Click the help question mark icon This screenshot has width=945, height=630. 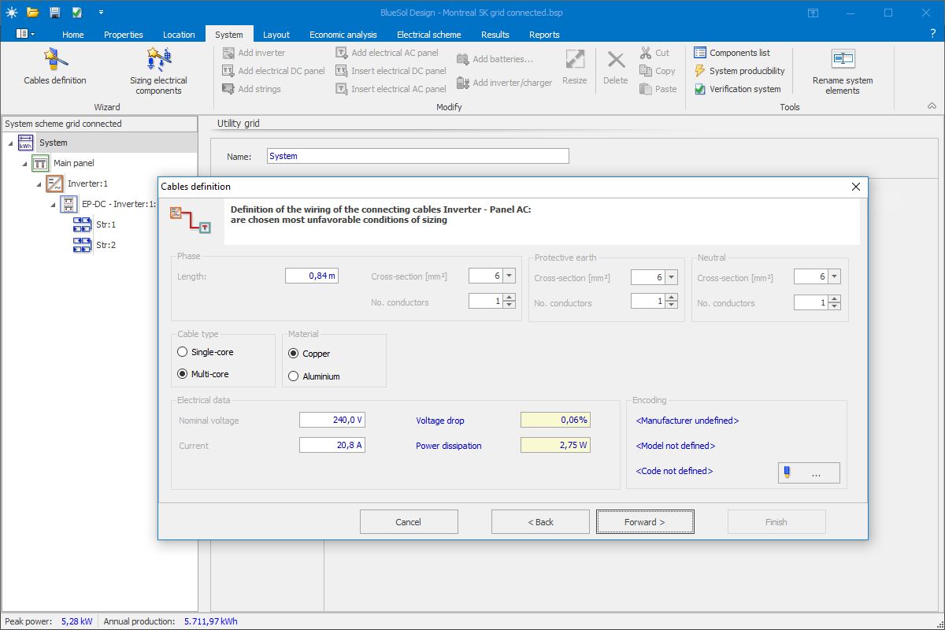click(932, 34)
